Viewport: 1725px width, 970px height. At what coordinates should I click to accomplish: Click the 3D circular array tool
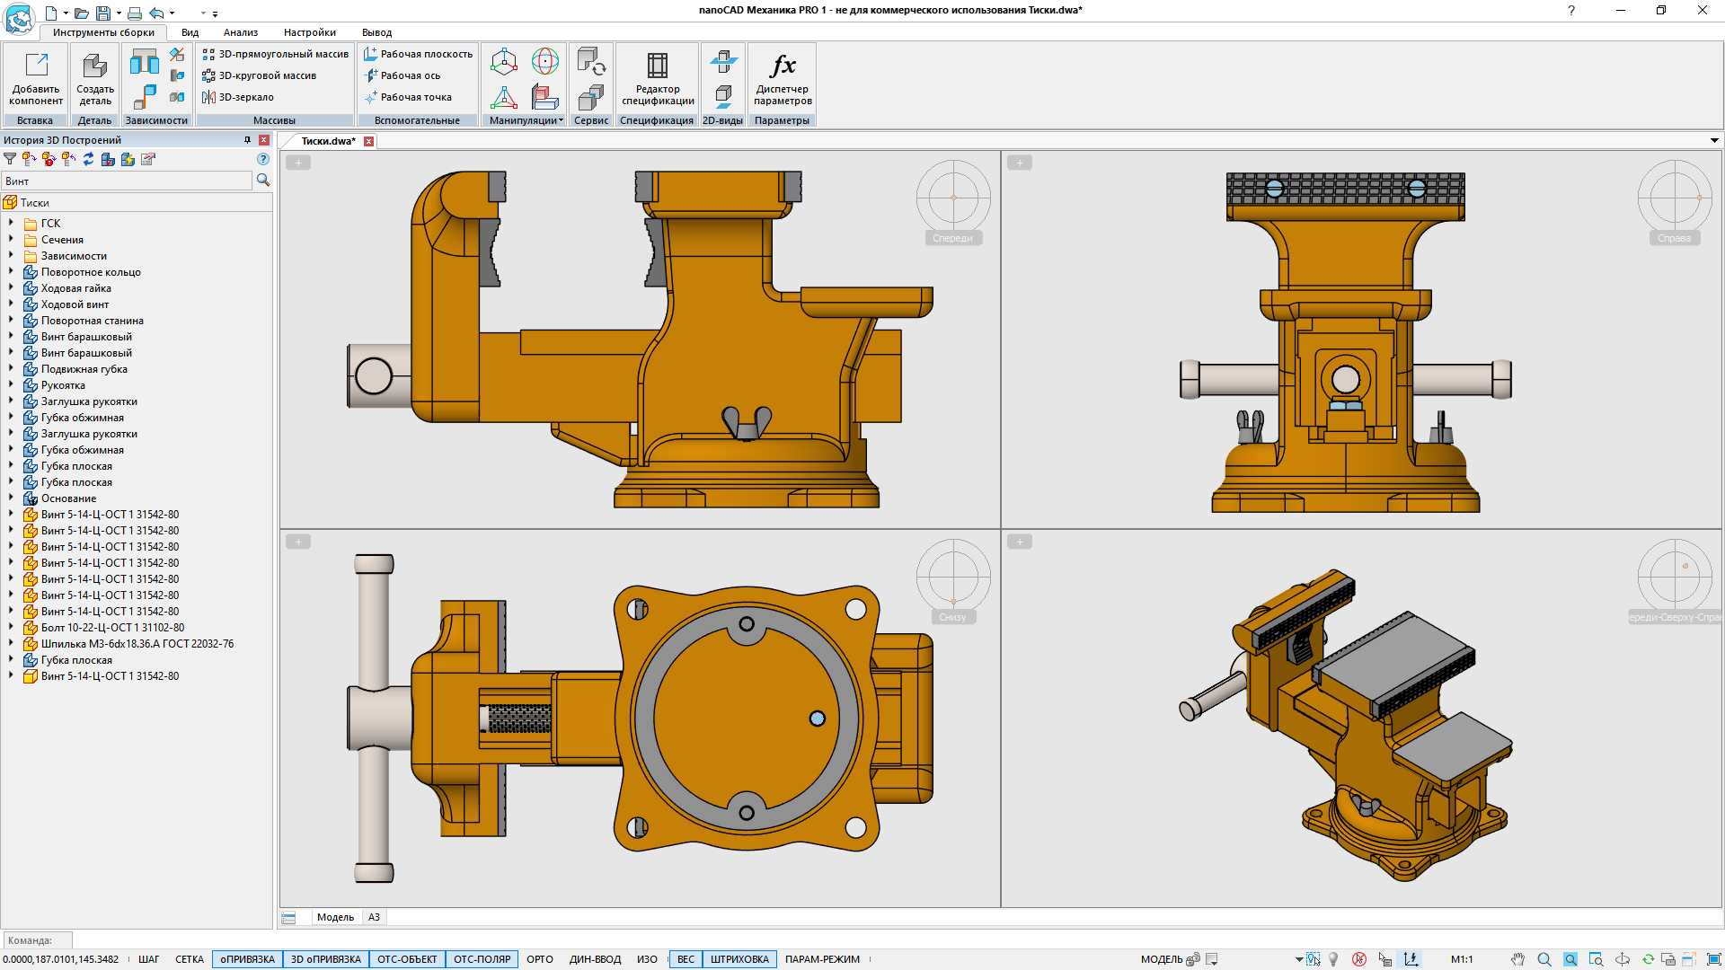tap(259, 75)
